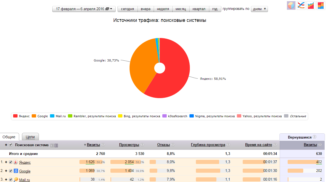Open the 'дням' grouping dropdown
The width and height of the screenshot is (326, 182).
(259, 9)
